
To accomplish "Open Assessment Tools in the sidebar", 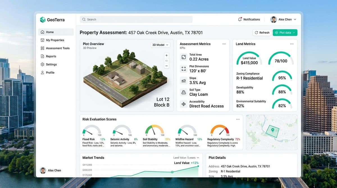I will [56, 48].
